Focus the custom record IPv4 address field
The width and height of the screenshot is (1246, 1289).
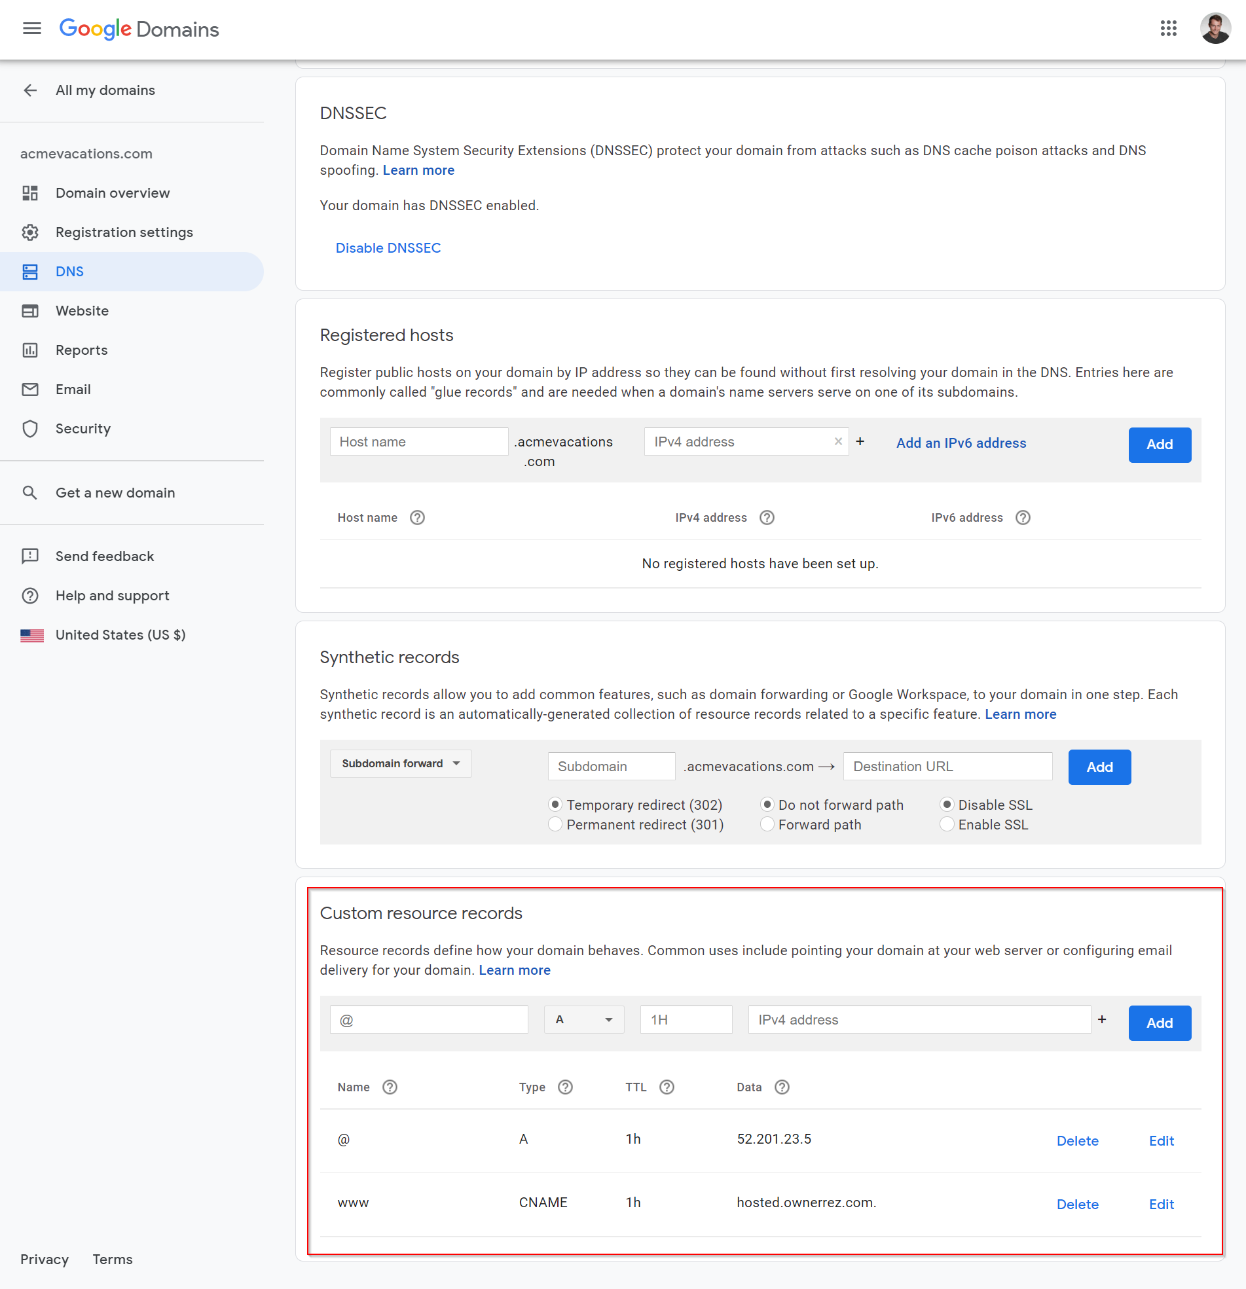click(x=920, y=1019)
